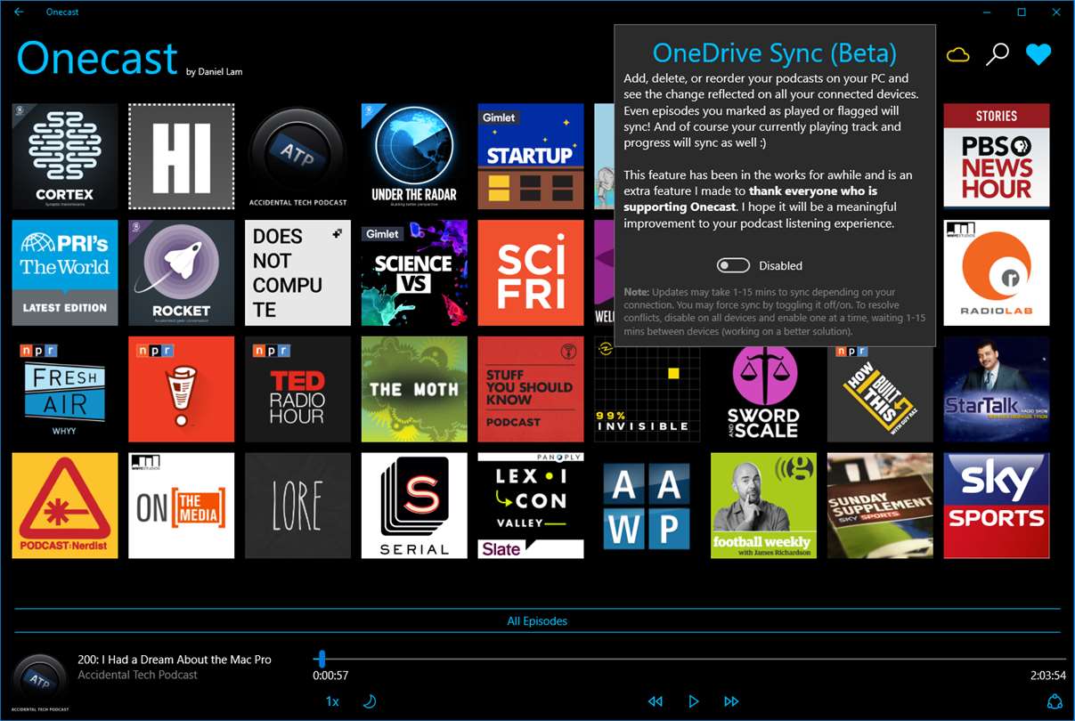Click the back arrow in title bar
This screenshot has height=721, width=1075.
[x=20, y=12]
